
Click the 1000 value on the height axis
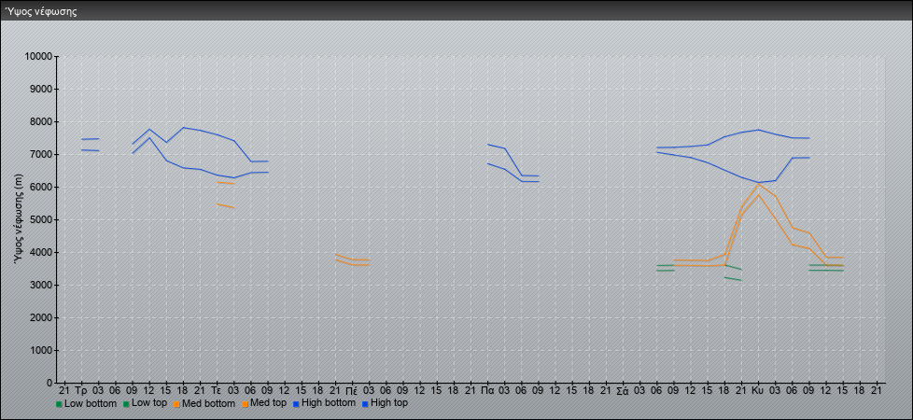[x=41, y=350]
